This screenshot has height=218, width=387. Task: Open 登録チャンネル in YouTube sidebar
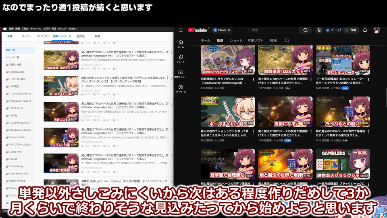tap(181, 73)
